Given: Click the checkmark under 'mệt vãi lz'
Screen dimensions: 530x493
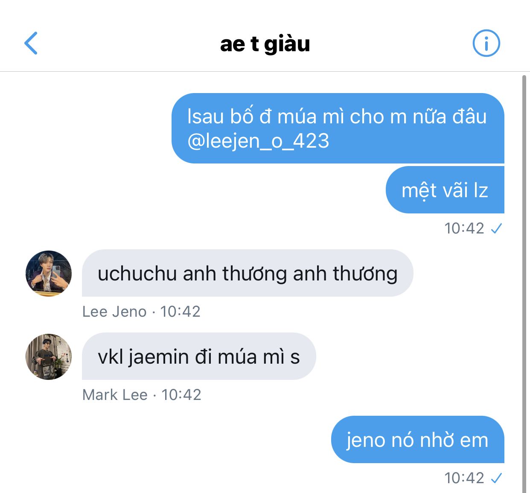Looking at the screenshot, I should tap(496, 228).
